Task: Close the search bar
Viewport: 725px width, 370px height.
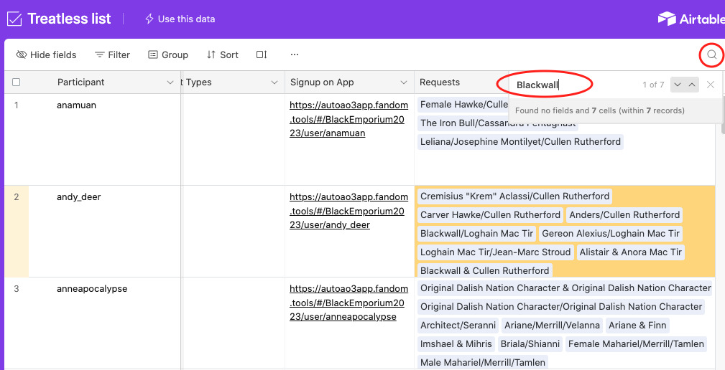Action: pos(711,85)
